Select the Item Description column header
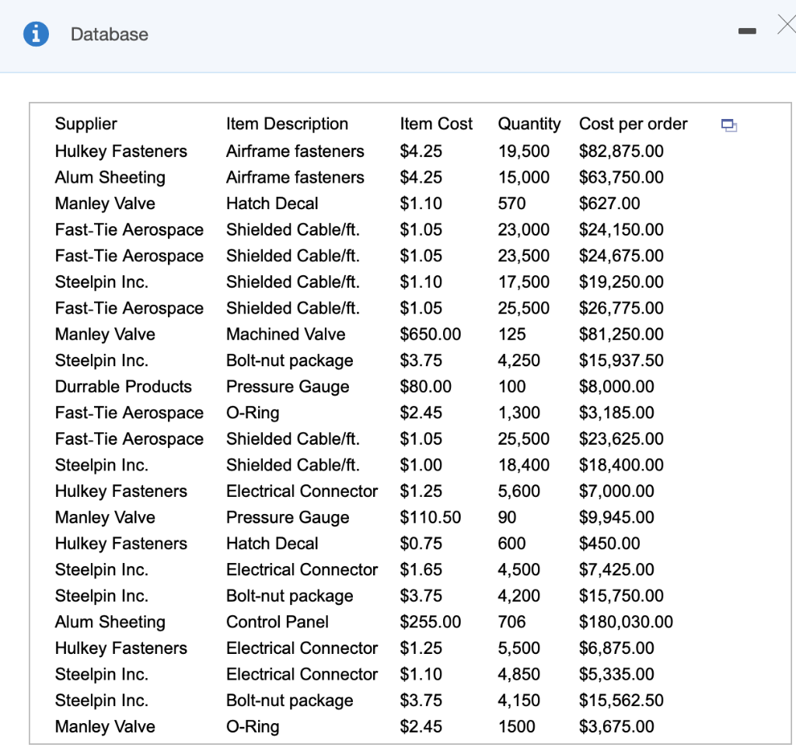This screenshot has height=748, width=796. (x=286, y=124)
